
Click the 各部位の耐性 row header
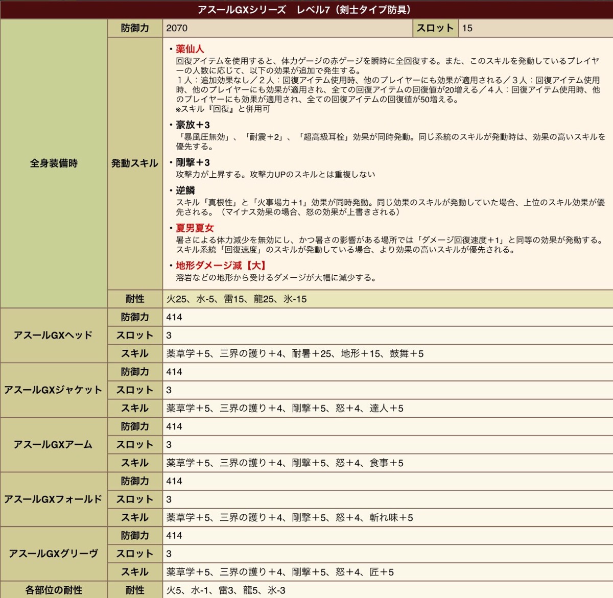[54, 590]
